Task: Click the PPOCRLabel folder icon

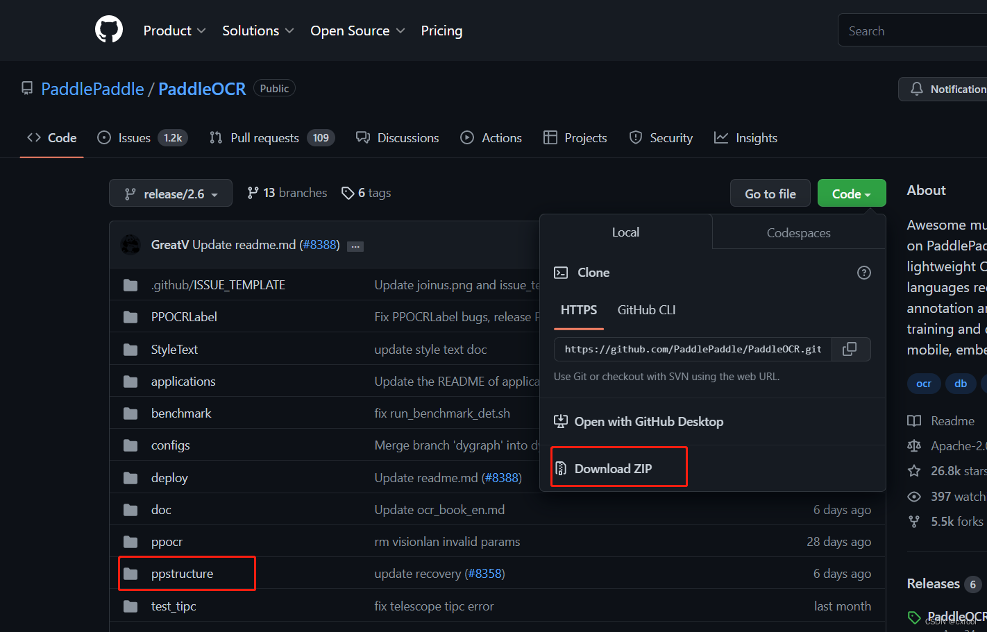Action: (130, 317)
